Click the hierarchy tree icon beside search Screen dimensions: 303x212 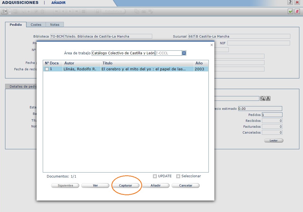click(268, 98)
